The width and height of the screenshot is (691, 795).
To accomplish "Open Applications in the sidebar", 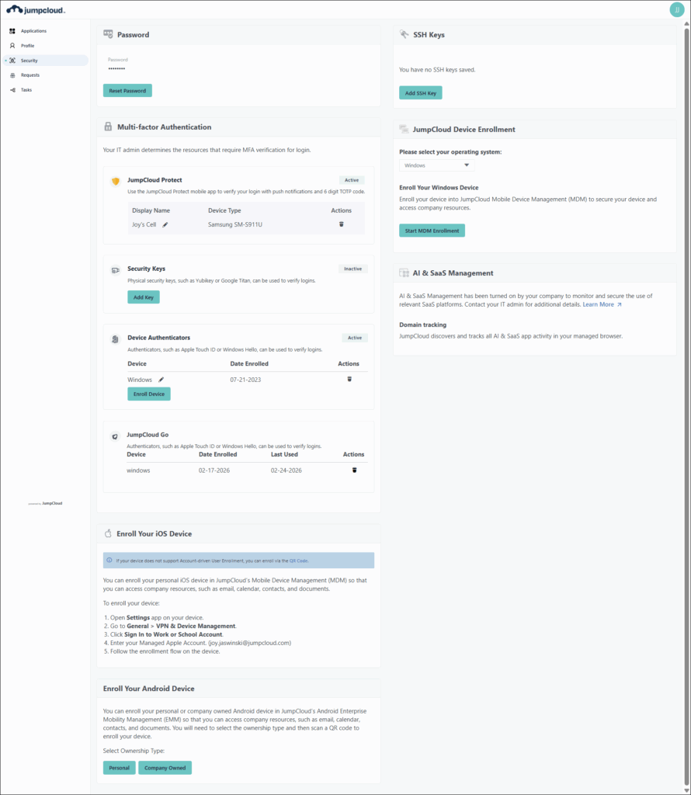I will click(33, 31).
